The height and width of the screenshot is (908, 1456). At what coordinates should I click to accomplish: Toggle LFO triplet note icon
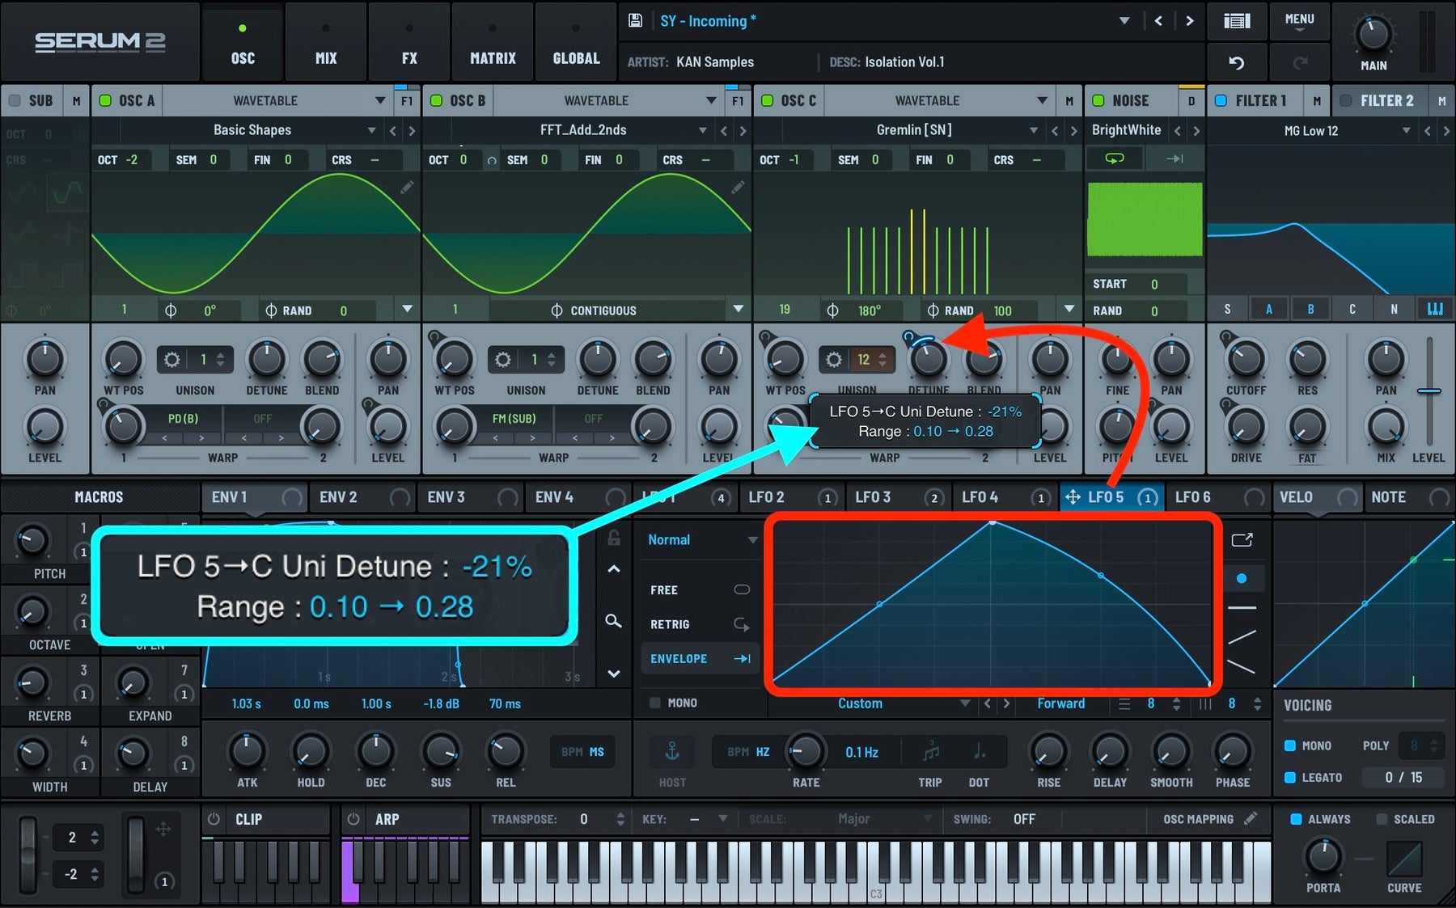click(x=931, y=752)
